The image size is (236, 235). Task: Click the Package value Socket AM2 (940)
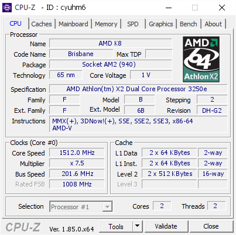(111, 64)
